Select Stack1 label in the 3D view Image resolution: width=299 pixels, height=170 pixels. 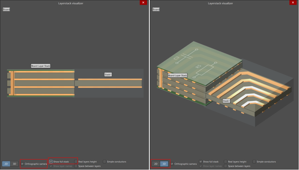click(226, 101)
